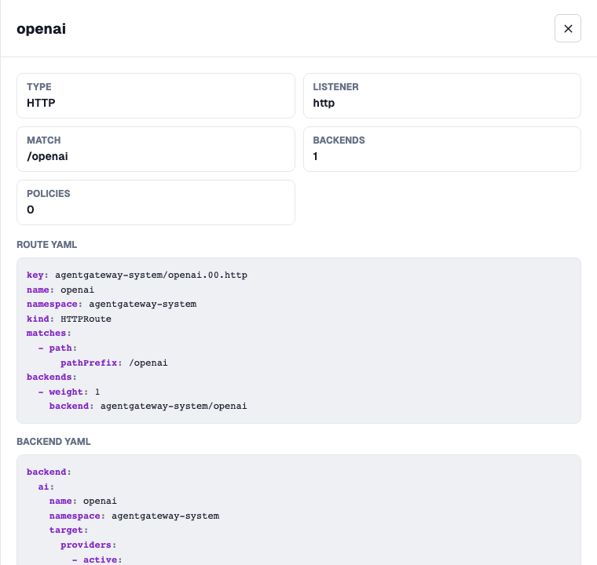Click the POLICIES count 0
Image resolution: width=597 pixels, height=565 pixels.
(31, 210)
